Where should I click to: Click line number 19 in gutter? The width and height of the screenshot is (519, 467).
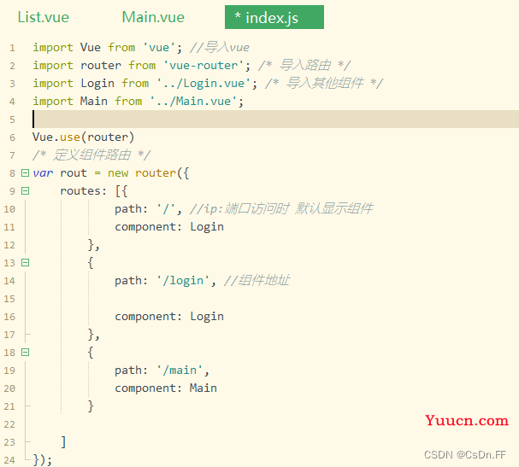tap(9, 371)
